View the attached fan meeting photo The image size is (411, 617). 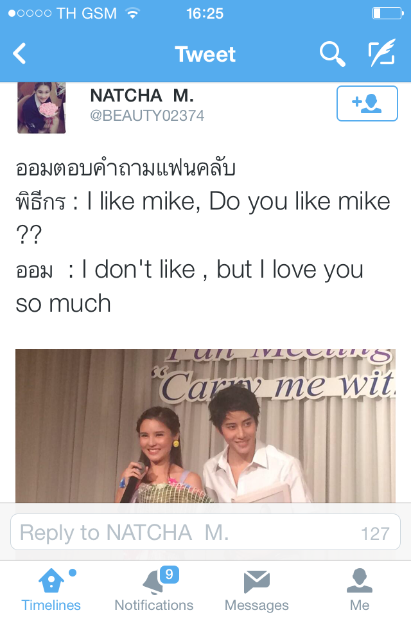[205, 425]
